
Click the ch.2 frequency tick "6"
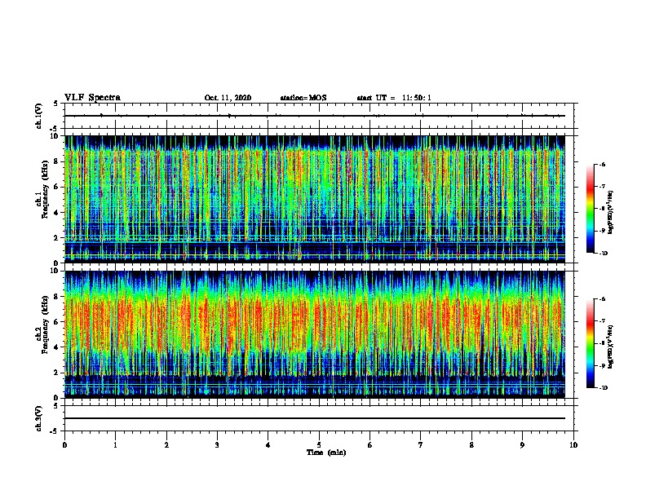(57, 322)
